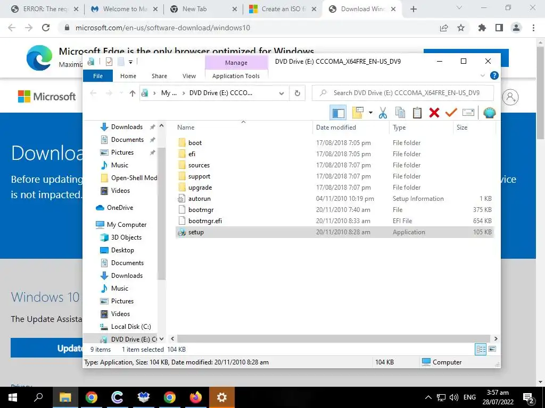Click quick access Properties checkmark icon

coord(109,62)
